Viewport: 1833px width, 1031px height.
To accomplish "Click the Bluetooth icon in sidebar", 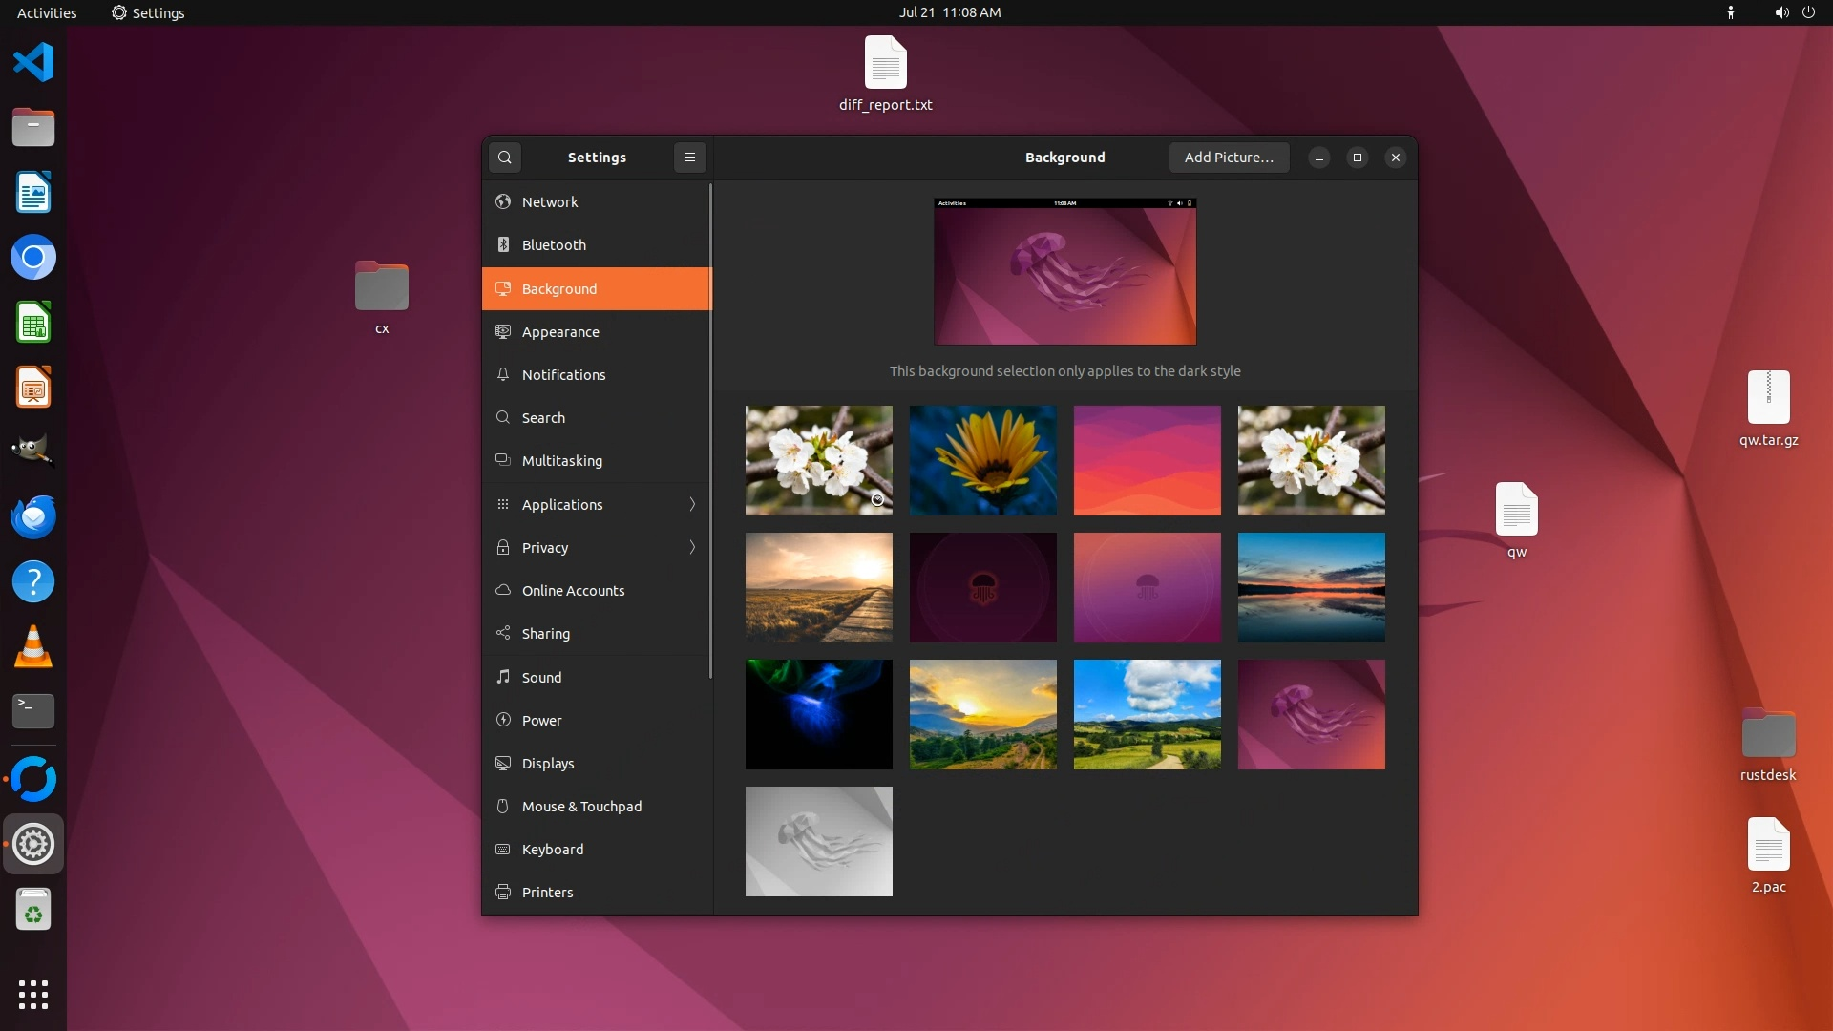I will [503, 245].
